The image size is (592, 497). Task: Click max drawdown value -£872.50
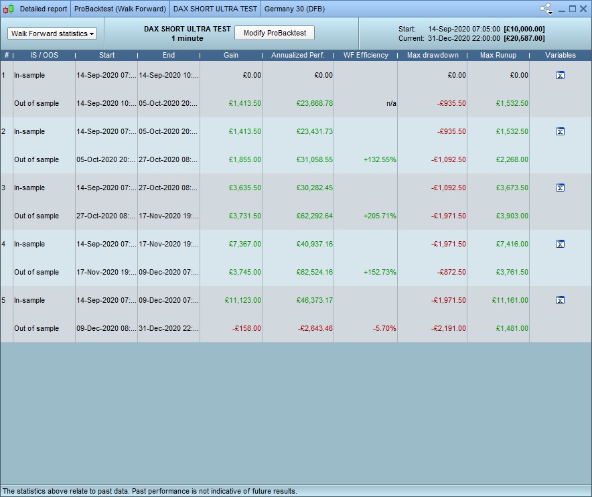[x=451, y=273]
